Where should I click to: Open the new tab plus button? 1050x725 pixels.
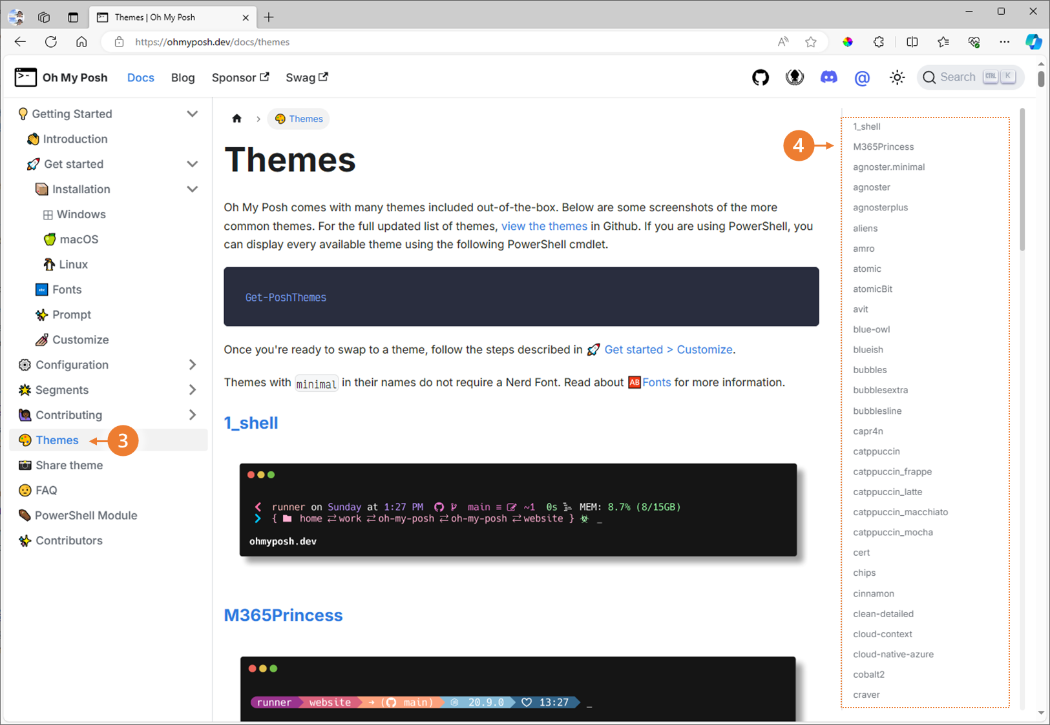coord(269,17)
